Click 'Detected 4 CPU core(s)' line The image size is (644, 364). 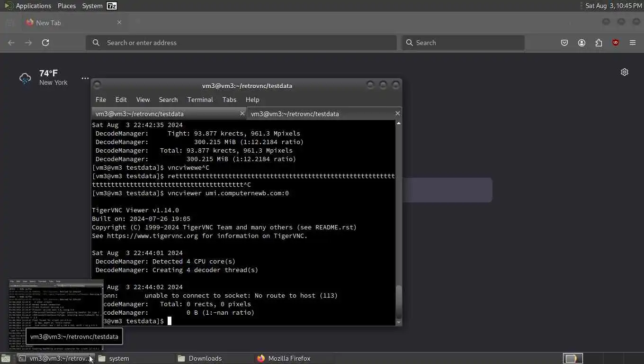click(x=165, y=262)
